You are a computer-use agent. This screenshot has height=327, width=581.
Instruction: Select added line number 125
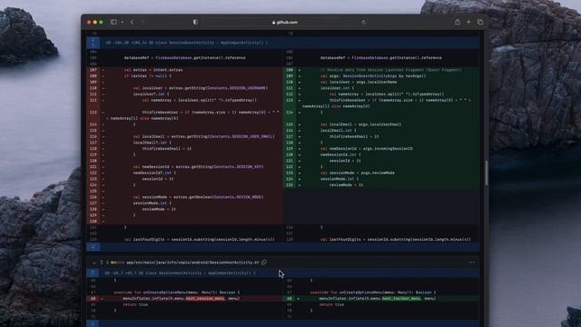[290, 184]
